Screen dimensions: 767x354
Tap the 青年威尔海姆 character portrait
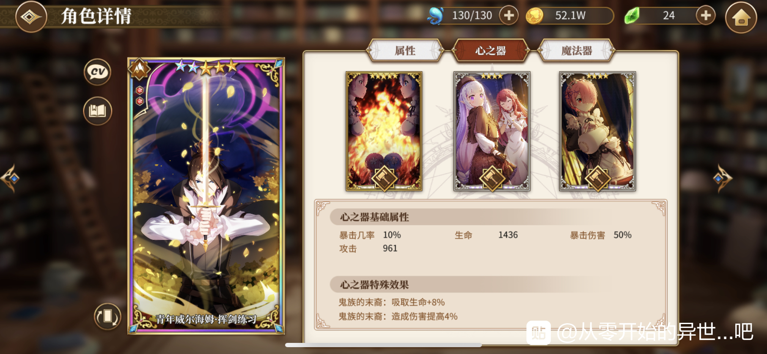point(206,196)
